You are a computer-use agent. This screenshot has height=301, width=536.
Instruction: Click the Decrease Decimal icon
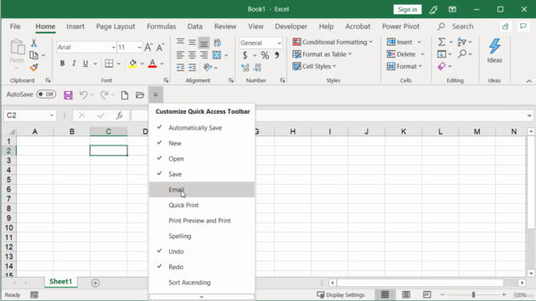(x=257, y=68)
